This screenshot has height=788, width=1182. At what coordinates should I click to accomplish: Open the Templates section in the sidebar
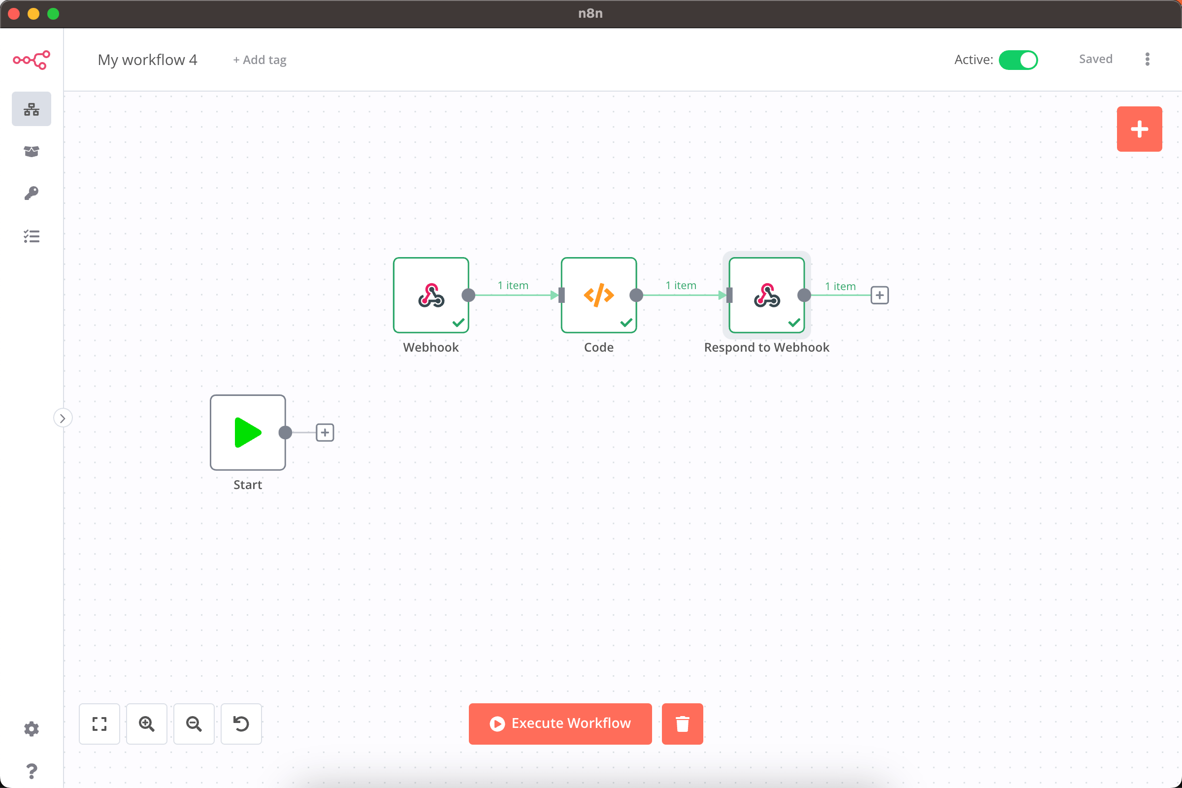coord(31,151)
